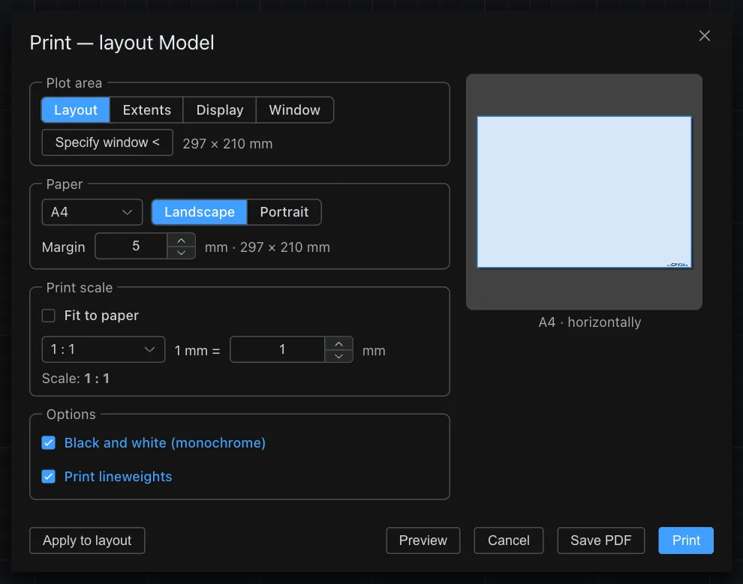Decrease margin with the down stepper arrow
Screen dimensions: 743x584
[181, 253]
